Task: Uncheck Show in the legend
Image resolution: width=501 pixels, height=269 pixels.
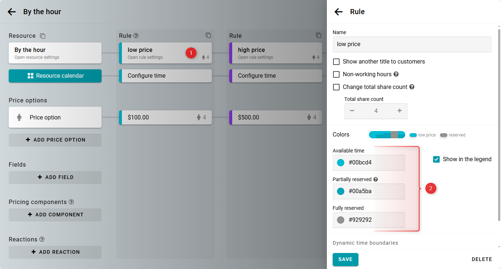Action: pyautogui.click(x=436, y=159)
